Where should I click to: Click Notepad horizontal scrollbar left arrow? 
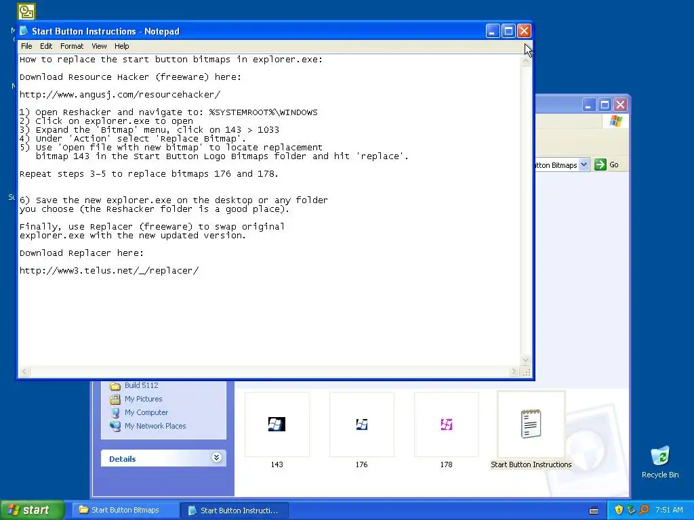tap(24, 372)
